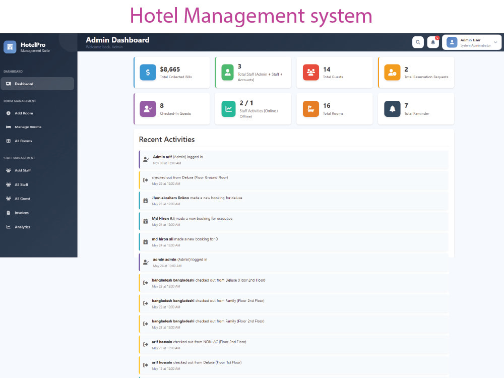Click the HotelPro building logo icon

10,47
